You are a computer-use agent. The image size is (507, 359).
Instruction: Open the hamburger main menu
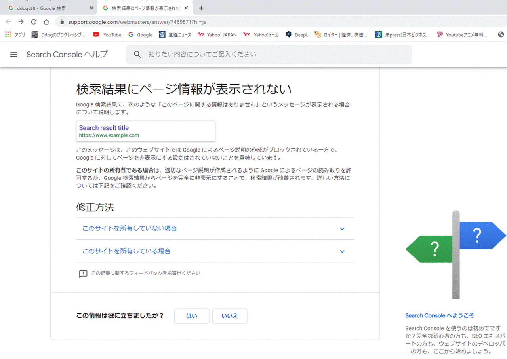(14, 55)
